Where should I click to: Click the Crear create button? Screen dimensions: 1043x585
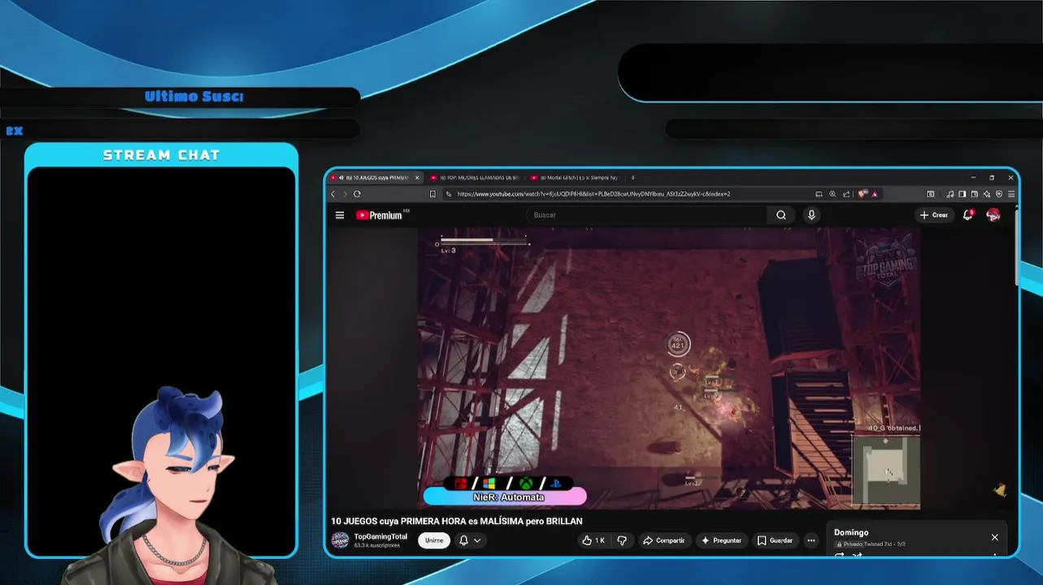point(933,215)
